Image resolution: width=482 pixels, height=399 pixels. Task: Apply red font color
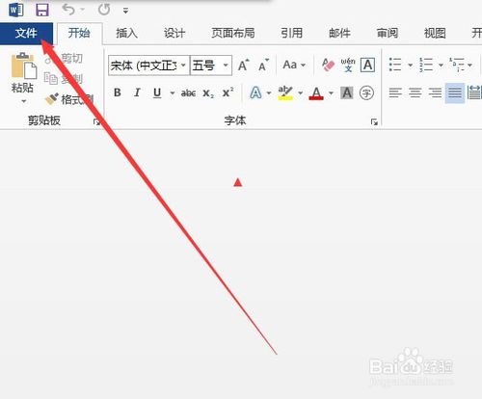pyautogui.click(x=316, y=93)
